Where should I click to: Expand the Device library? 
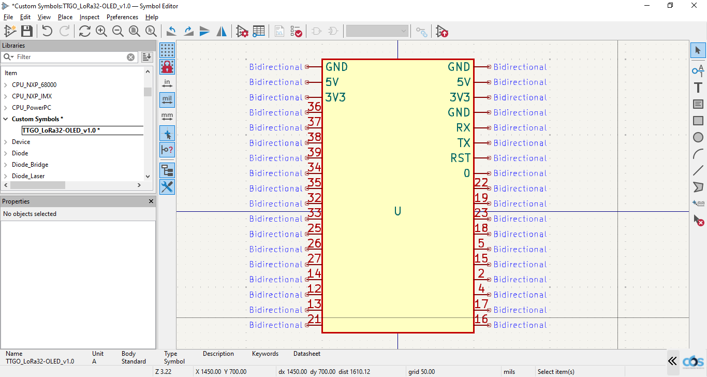click(6, 142)
